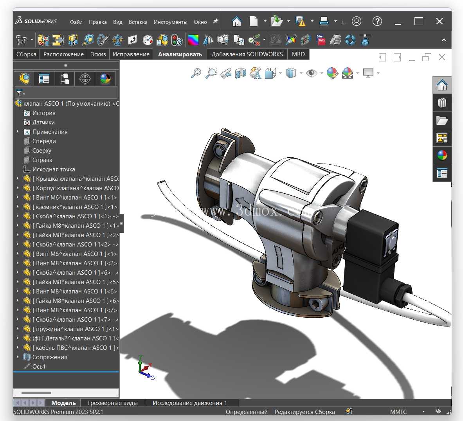Select the Zoom to Area tool
The image size is (463, 421).
pyautogui.click(x=211, y=73)
